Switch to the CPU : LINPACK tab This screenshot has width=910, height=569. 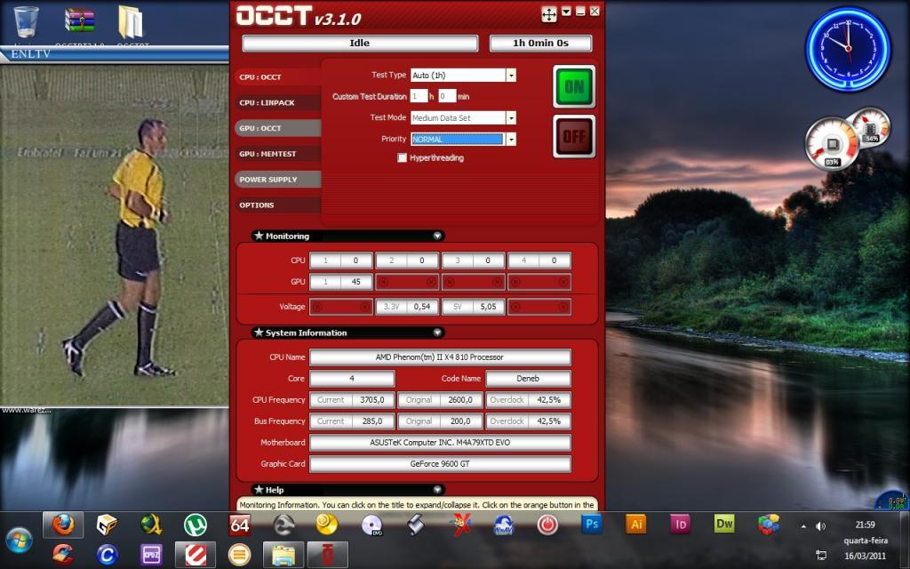(278, 102)
